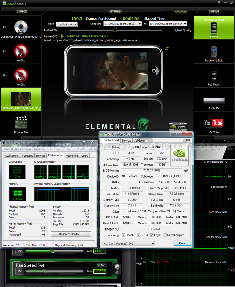Open the Titles dropdown

click(x=67, y=24)
